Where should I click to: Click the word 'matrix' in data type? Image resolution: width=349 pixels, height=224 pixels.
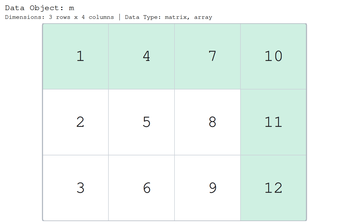pos(180,17)
